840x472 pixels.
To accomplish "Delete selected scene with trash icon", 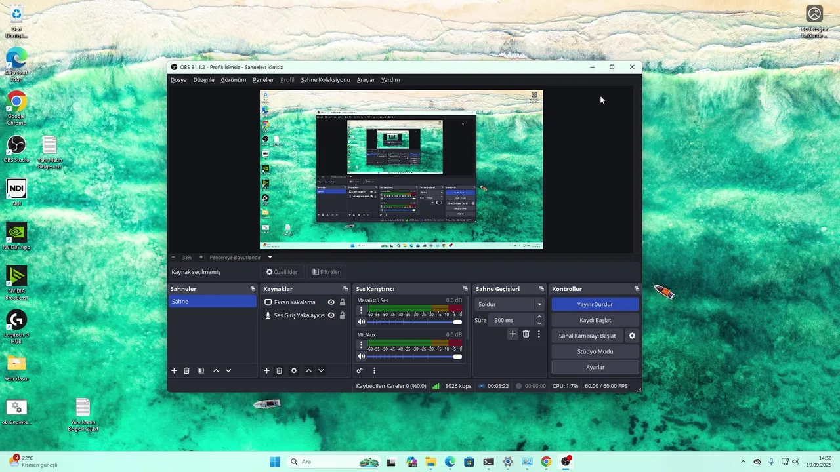I will click(186, 370).
